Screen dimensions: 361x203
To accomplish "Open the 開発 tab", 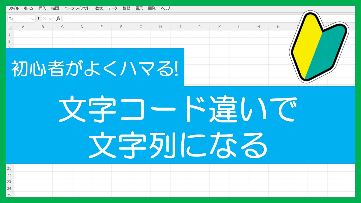I will coord(152,8).
